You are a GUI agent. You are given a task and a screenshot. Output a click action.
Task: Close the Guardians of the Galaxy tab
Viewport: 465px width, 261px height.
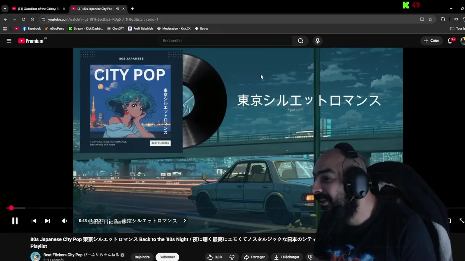tap(64, 9)
